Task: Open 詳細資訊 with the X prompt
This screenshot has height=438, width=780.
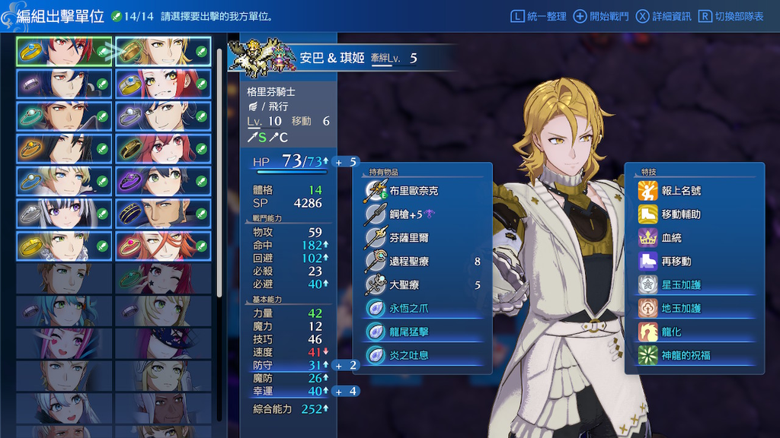Action: pyautogui.click(x=663, y=17)
